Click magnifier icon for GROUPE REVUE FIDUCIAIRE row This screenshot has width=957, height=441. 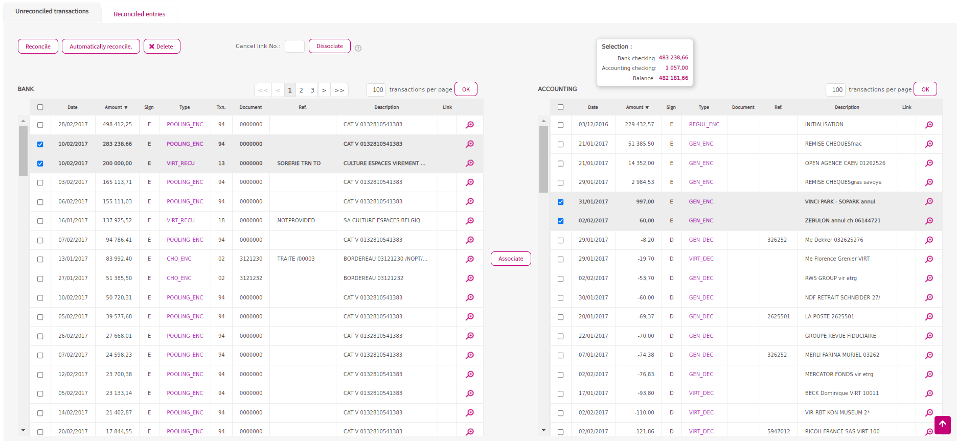click(929, 336)
